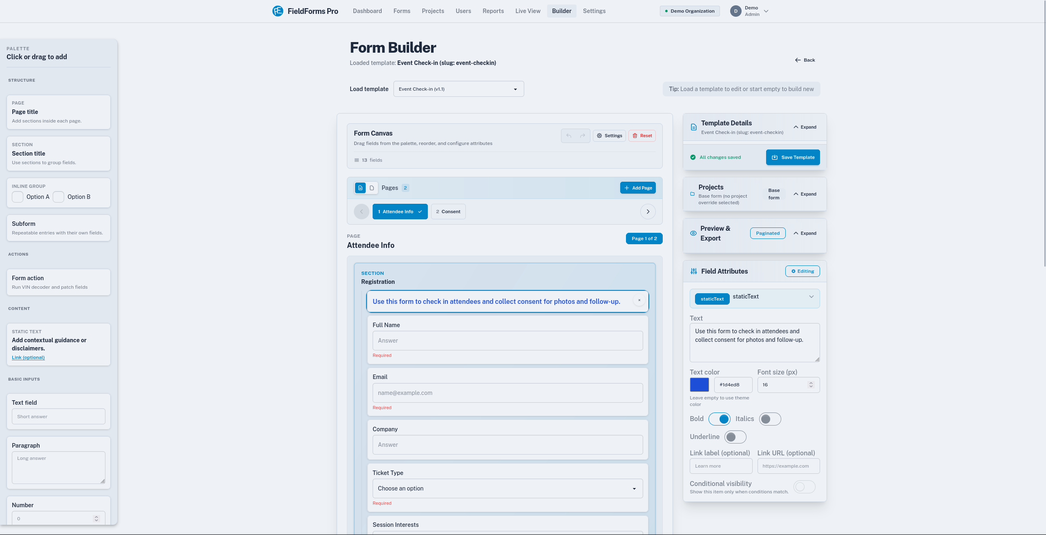Screen dimensions: 1046x535
Task: Open the Users nav item
Action: coord(463,11)
